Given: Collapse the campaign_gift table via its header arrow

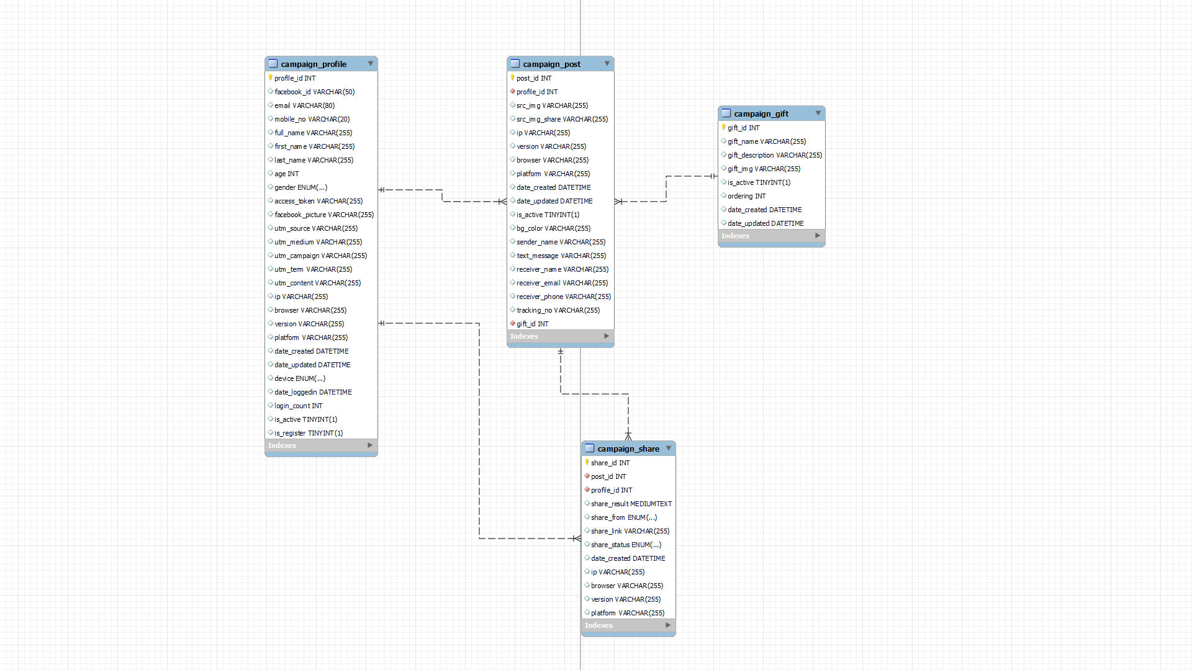Looking at the screenshot, I should (x=818, y=113).
